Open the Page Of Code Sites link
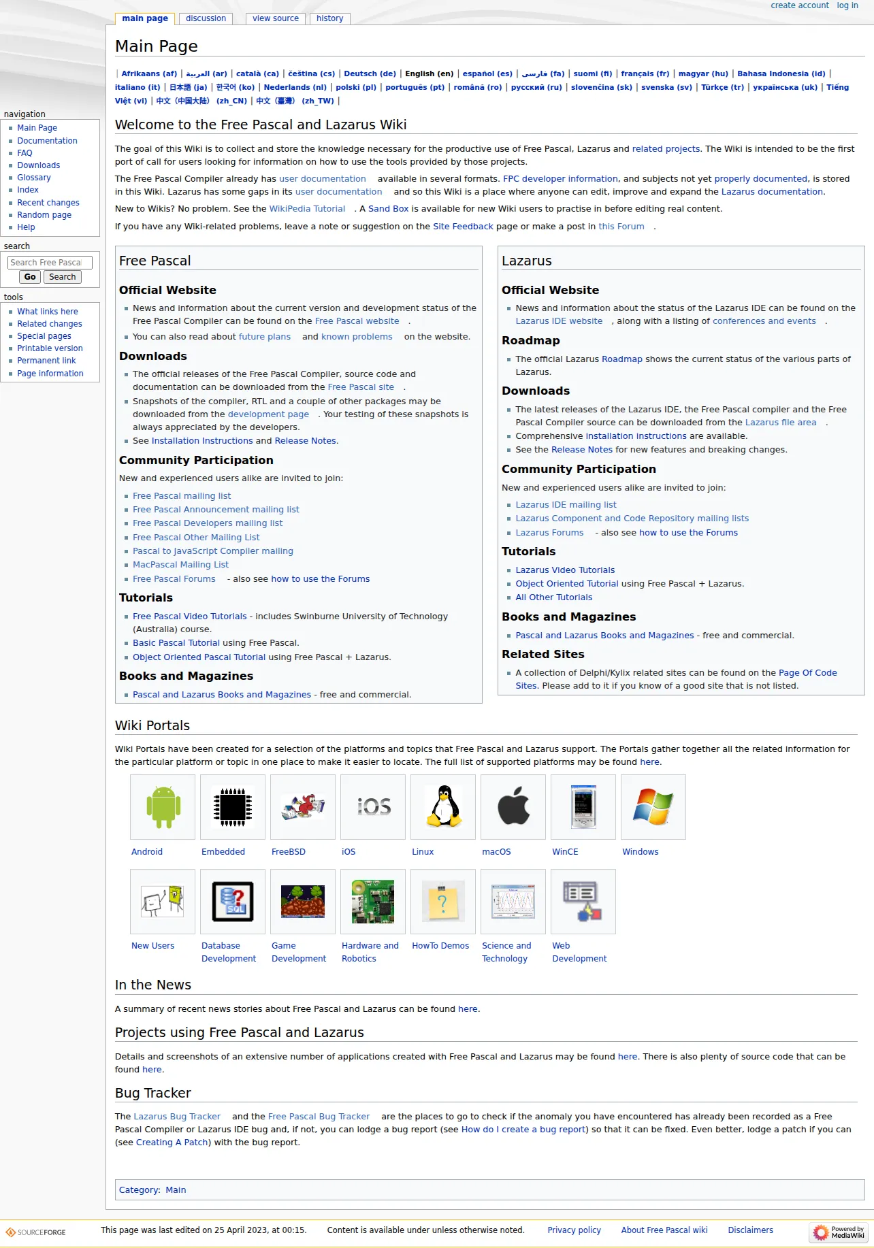 pyautogui.click(x=808, y=673)
